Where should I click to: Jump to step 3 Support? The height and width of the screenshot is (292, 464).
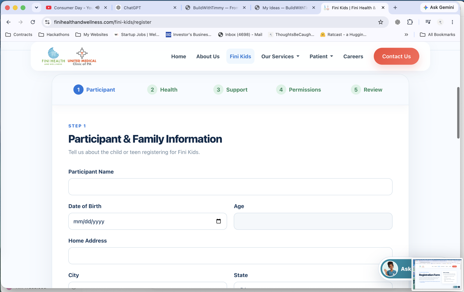230,90
